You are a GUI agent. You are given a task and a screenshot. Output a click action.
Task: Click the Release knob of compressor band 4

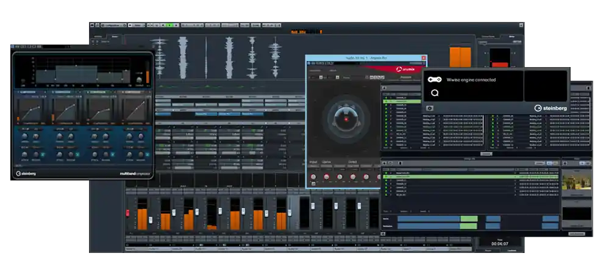click(x=140, y=155)
